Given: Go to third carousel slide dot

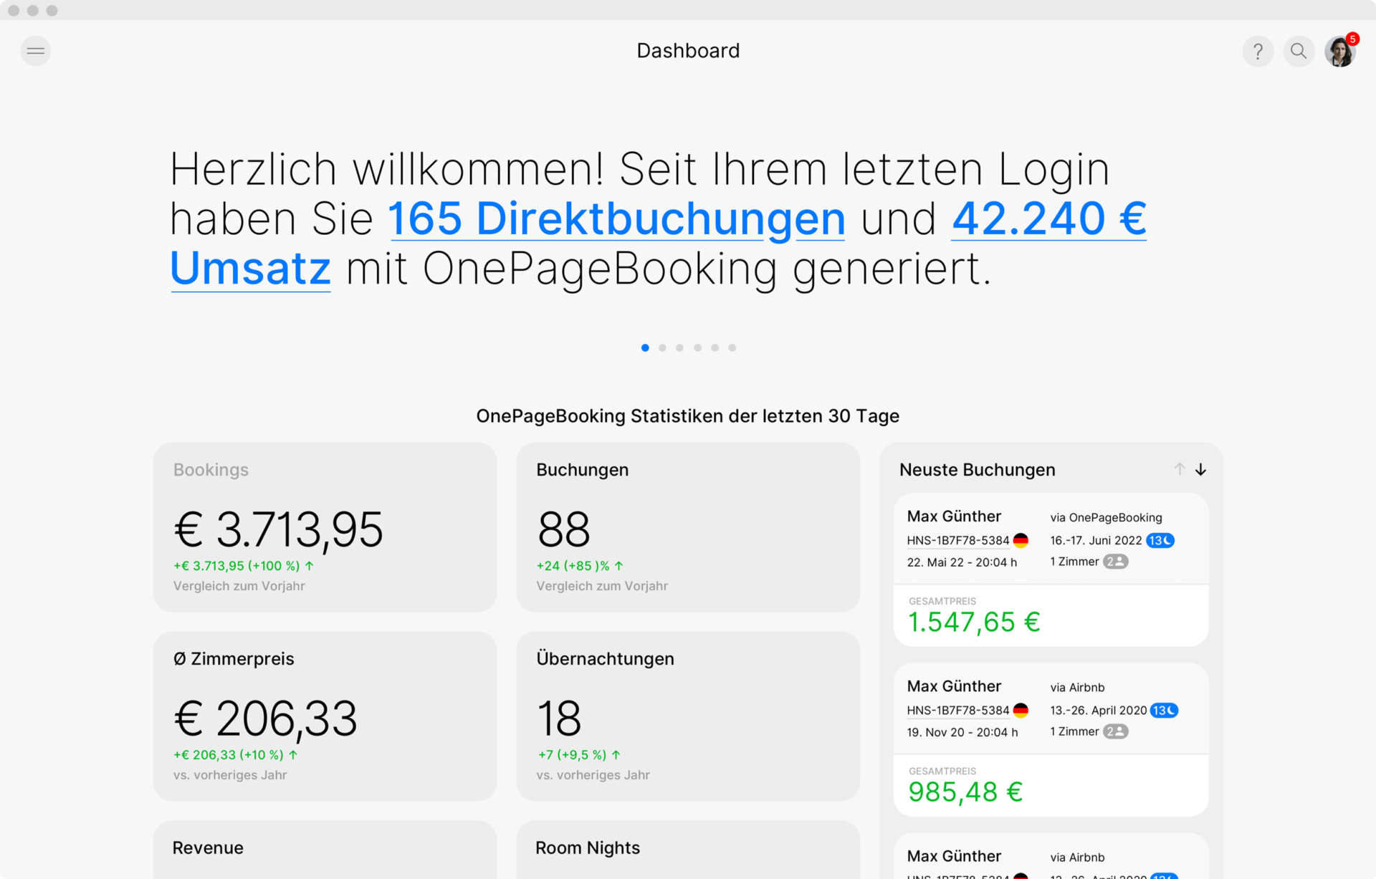Looking at the screenshot, I should pyautogui.click(x=679, y=348).
